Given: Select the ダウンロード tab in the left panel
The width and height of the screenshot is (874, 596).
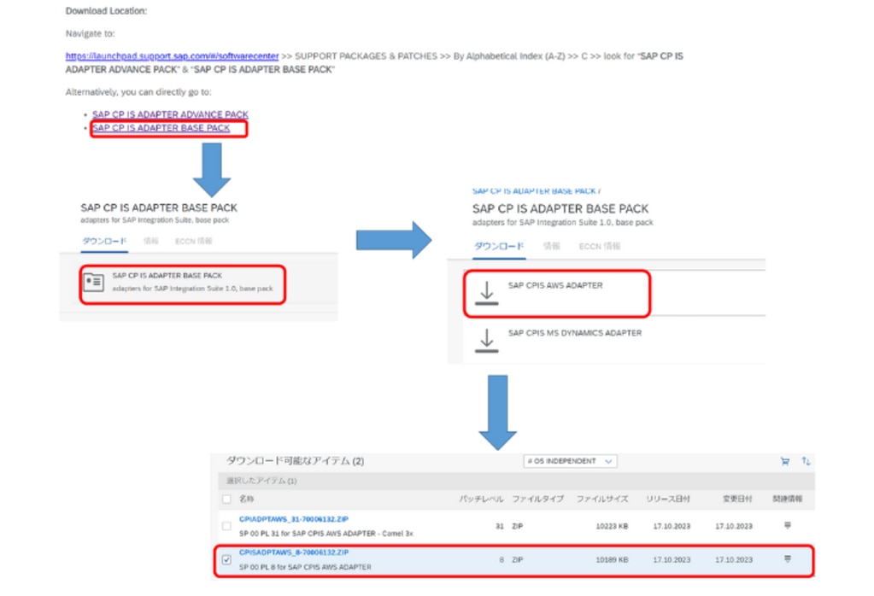Looking at the screenshot, I should point(104,241).
